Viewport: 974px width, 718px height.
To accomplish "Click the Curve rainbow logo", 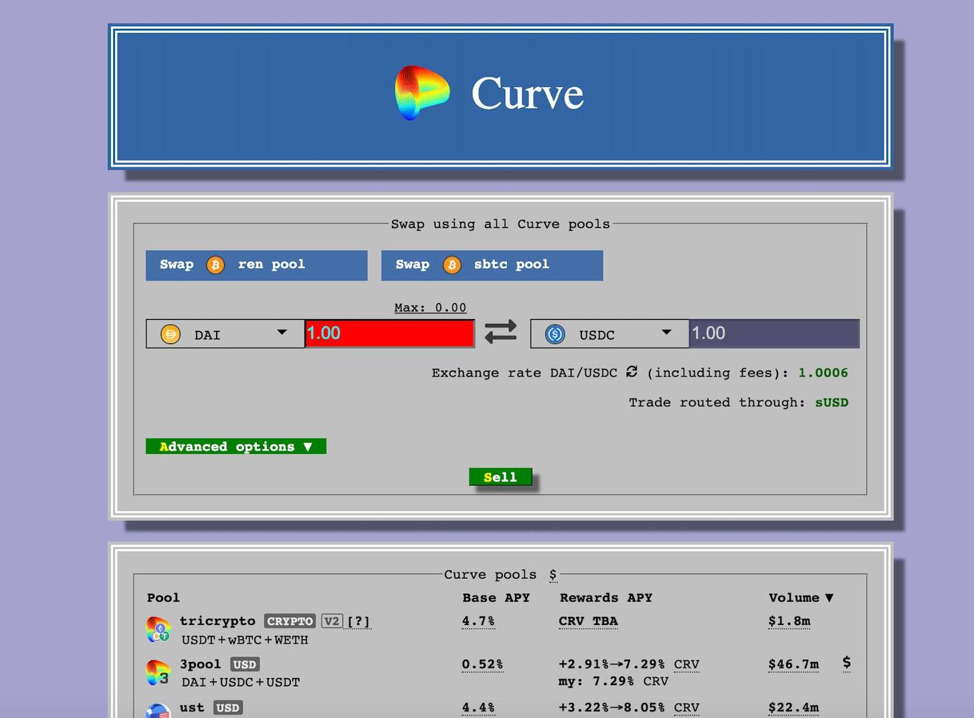I will click(422, 93).
